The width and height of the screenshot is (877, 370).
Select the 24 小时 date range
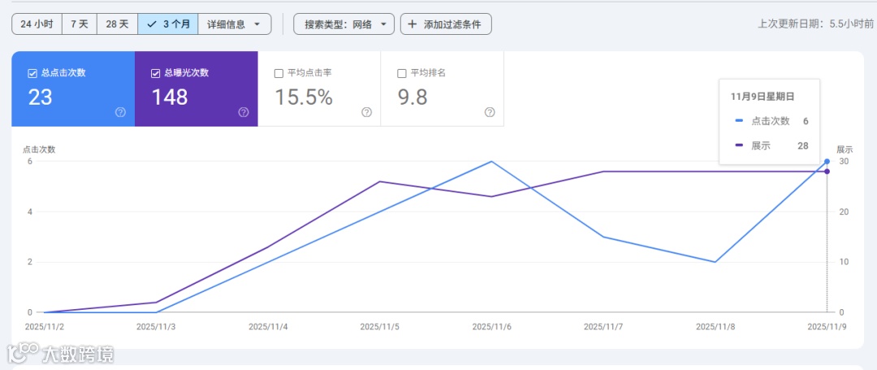coord(37,24)
